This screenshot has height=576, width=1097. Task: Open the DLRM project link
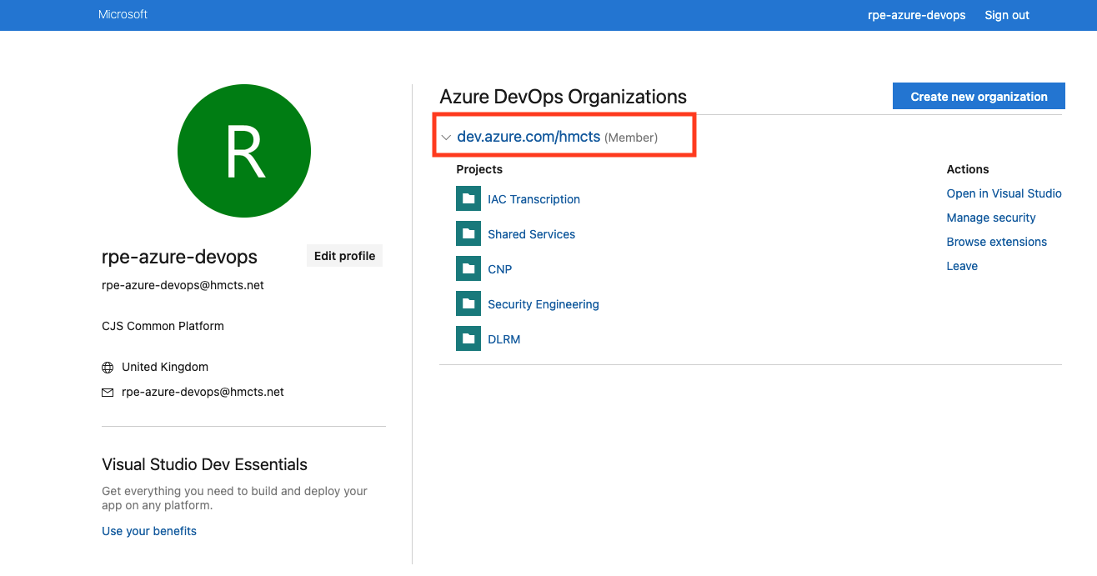pyautogui.click(x=503, y=339)
